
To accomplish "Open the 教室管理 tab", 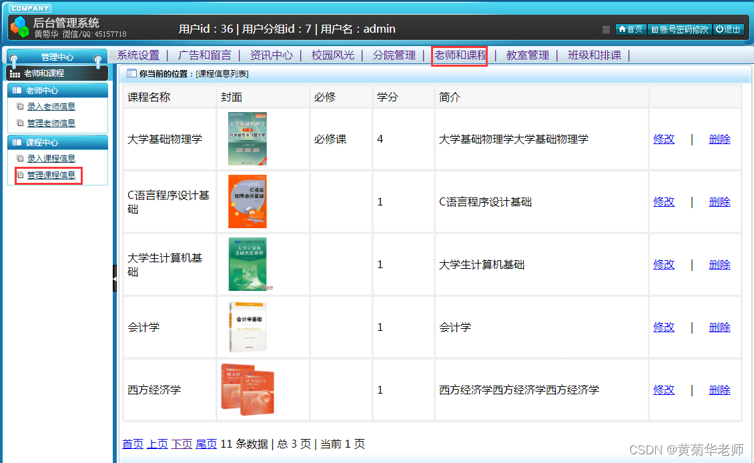I will [x=528, y=55].
